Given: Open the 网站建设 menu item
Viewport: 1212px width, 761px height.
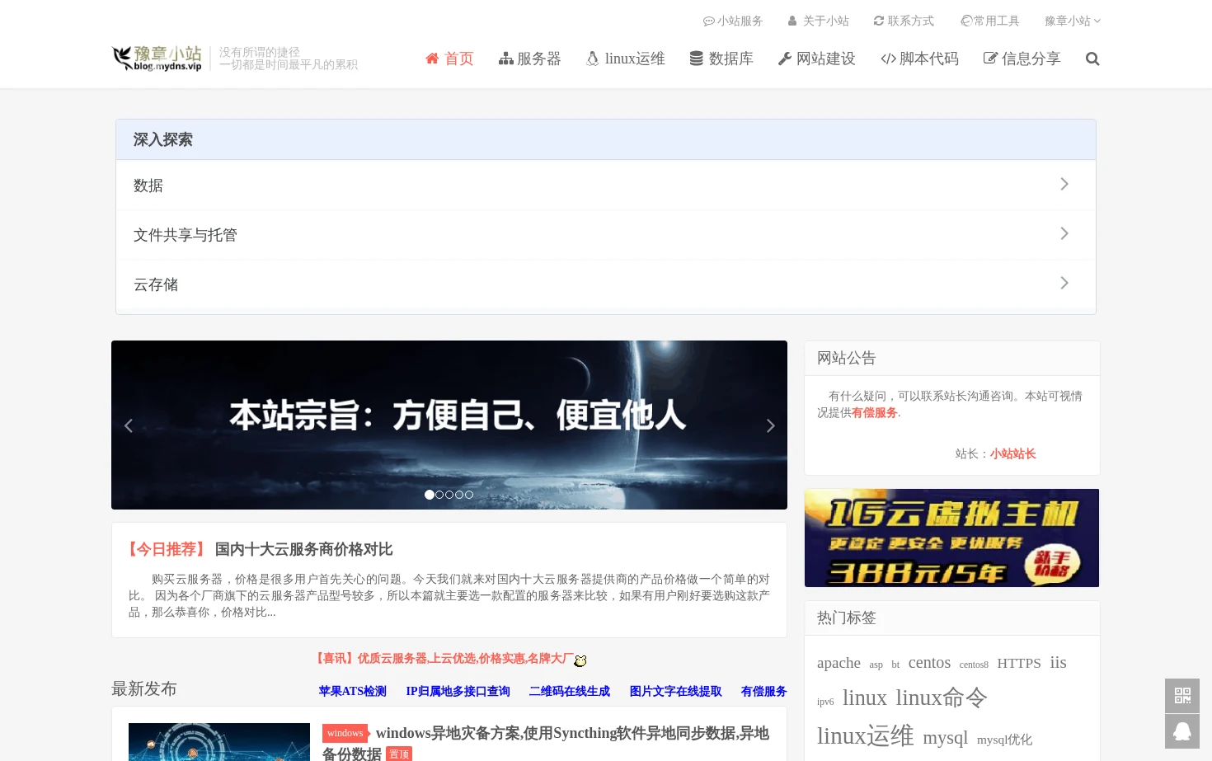Looking at the screenshot, I should [x=817, y=59].
